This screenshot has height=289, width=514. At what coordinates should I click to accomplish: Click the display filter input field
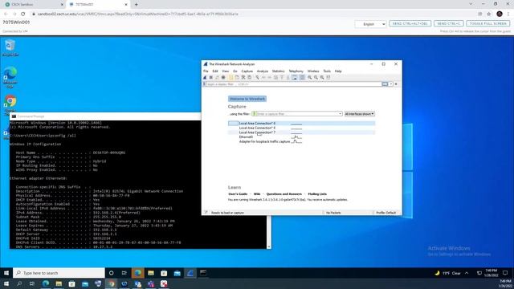(294, 84)
